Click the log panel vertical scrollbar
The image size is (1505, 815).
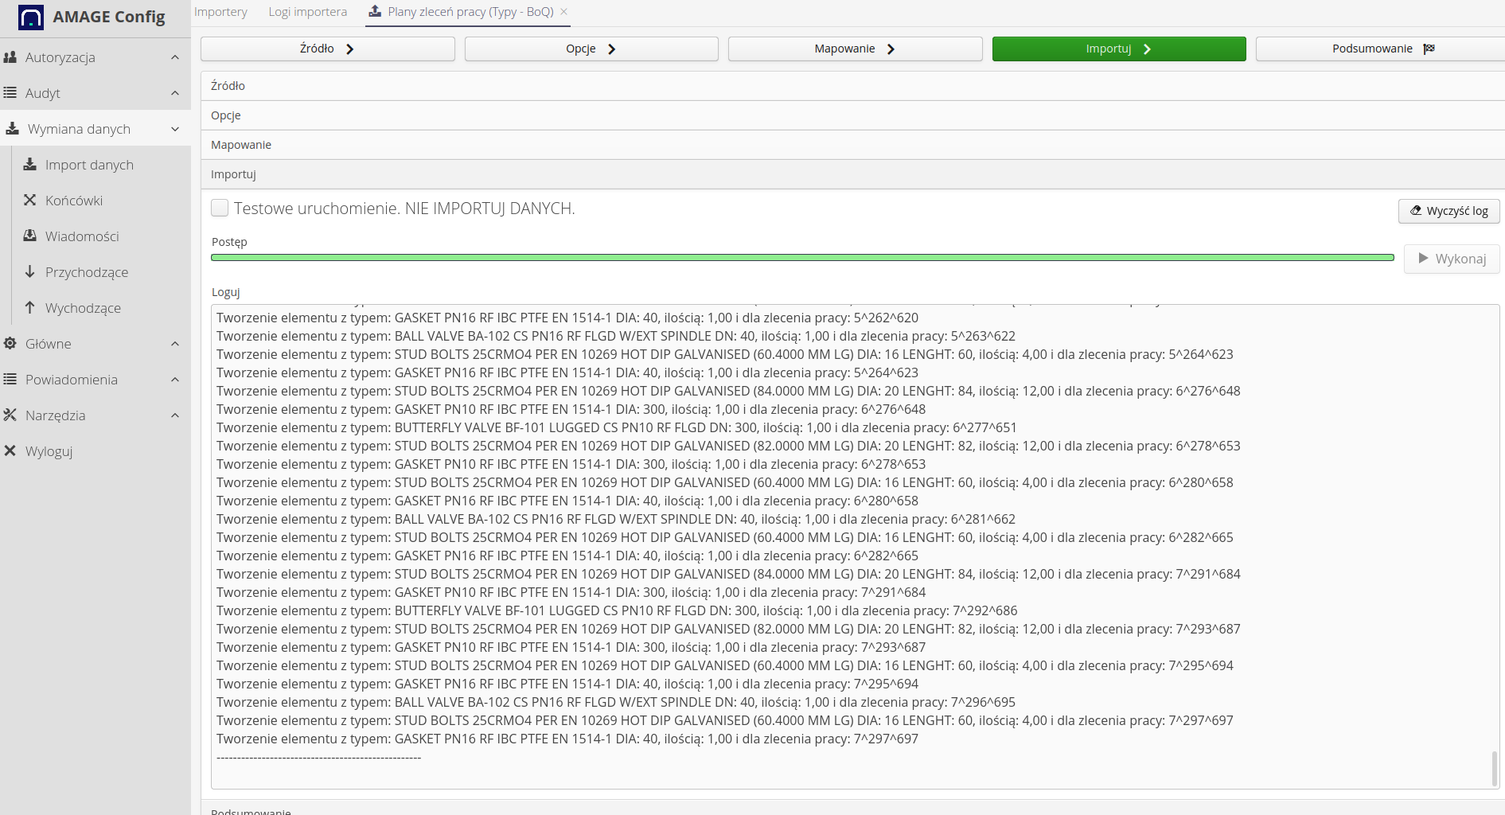point(1494,768)
